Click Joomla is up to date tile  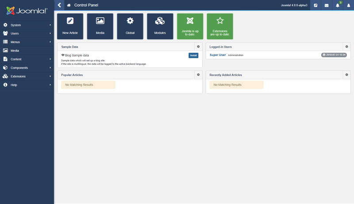click(190, 26)
